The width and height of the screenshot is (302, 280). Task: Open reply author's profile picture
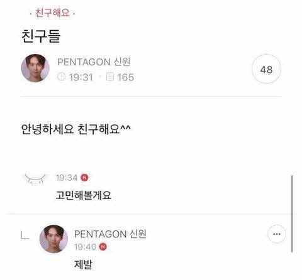coord(53,239)
